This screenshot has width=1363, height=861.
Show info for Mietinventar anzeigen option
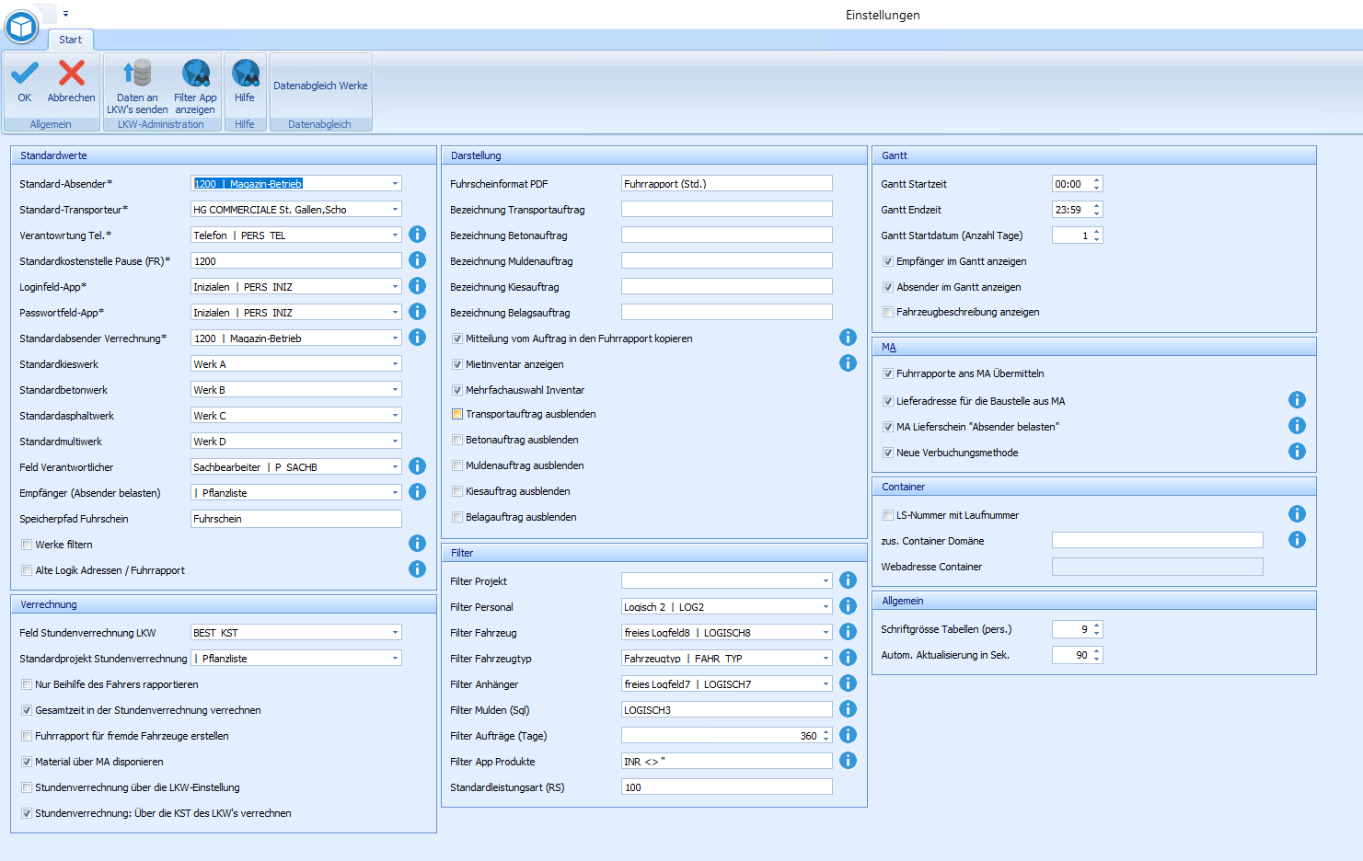pyautogui.click(x=849, y=363)
